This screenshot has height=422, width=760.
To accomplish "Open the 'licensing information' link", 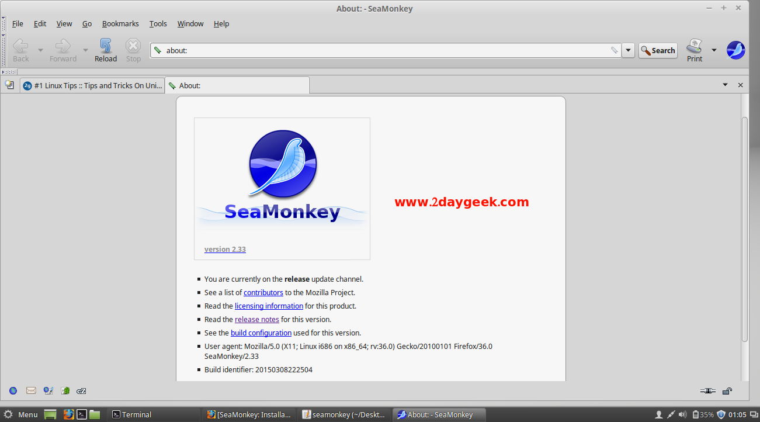I will click(x=269, y=306).
